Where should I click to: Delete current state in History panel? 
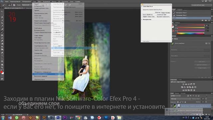point(209,20)
